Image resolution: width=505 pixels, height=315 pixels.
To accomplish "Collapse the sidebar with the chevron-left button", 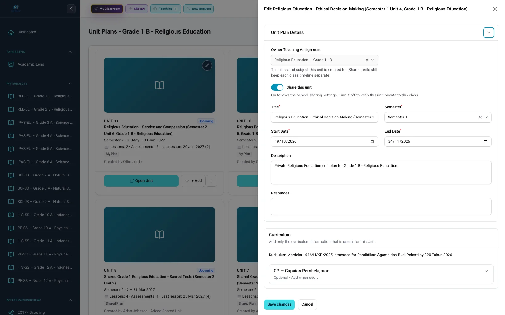I will coord(71,9).
